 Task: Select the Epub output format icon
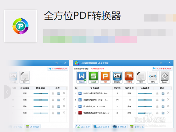[x=164, y=77]
